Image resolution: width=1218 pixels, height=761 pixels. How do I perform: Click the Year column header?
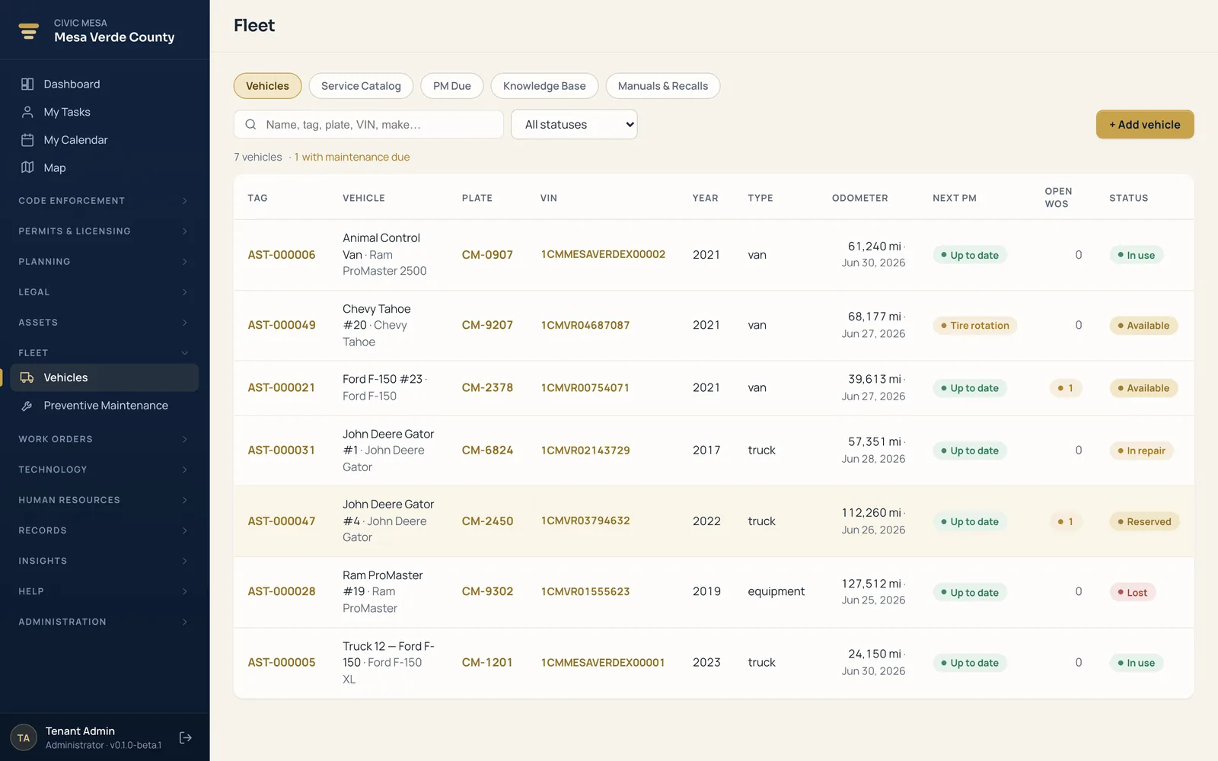click(x=705, y=198)
